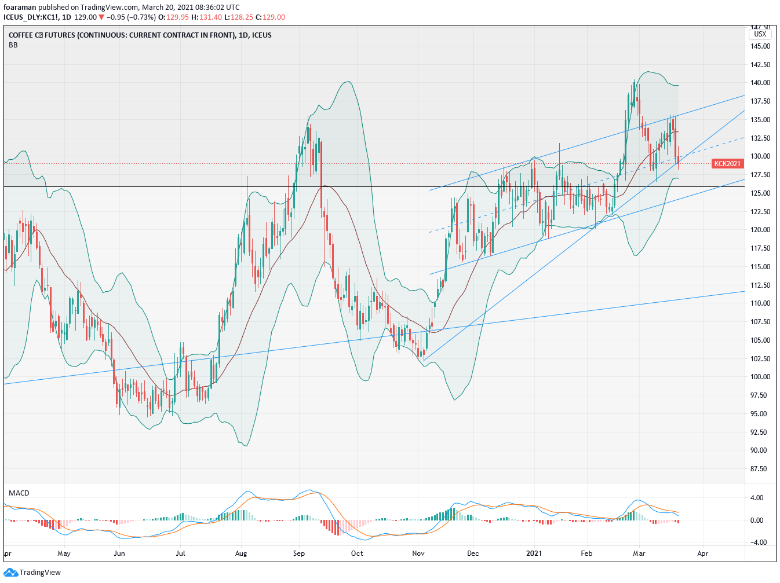The image size is (780, 583).
Task: Click the Nov label on time axis
Action: (x=418, y=553)
